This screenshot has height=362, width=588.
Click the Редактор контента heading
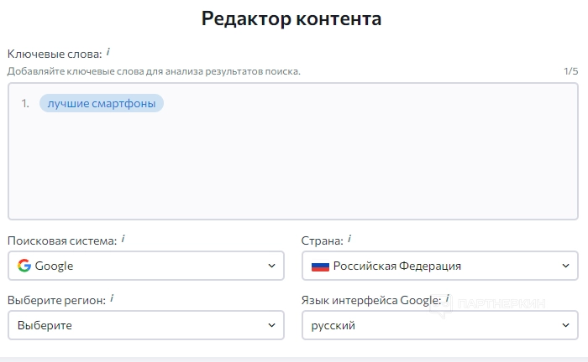(291, 18)
